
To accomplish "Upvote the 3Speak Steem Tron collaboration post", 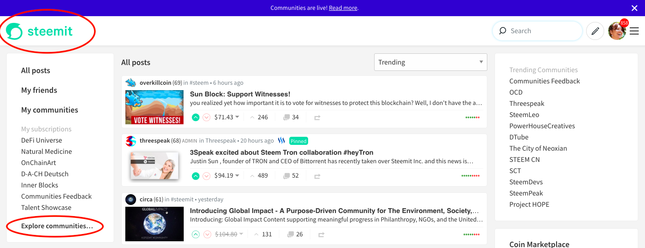I will pyautogui.click(x=195, y=176).
